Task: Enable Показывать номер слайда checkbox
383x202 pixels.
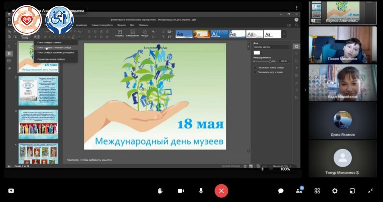Action: [255, 68]
